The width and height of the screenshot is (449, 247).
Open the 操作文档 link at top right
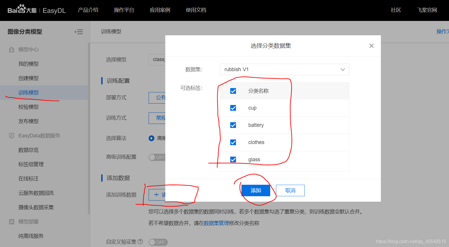click(x=443, y=32)
